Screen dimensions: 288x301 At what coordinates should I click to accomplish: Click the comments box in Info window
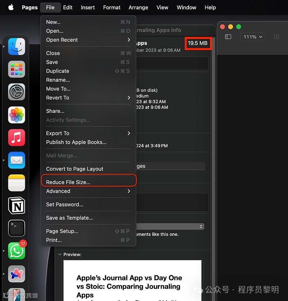click(172, 202)
